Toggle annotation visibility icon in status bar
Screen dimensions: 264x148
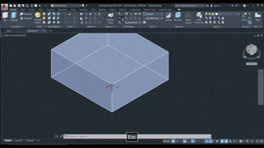tap(222, 141)
